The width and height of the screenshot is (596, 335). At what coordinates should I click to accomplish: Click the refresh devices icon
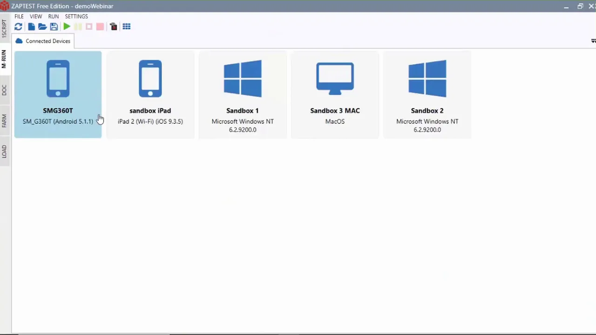coord(18,27)
